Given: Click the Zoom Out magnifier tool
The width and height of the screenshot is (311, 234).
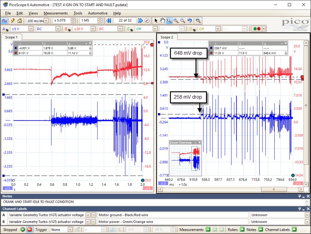Looking at the screenshot, I should (183, 21).
